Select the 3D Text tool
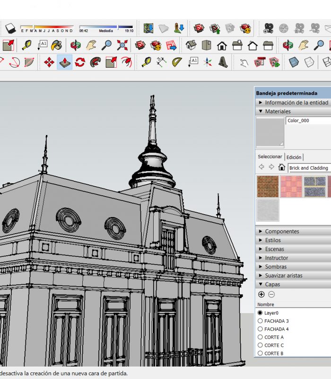This screenshot has height=379, width=331. (224, 62)
